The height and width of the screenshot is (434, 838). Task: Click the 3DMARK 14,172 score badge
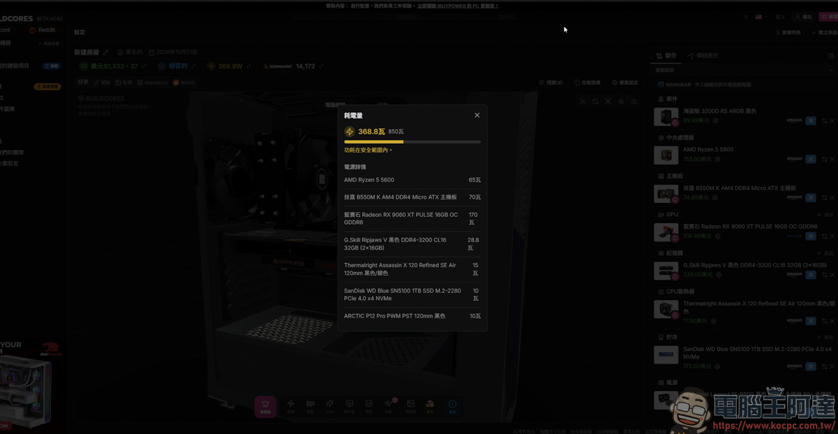[293, 66]
